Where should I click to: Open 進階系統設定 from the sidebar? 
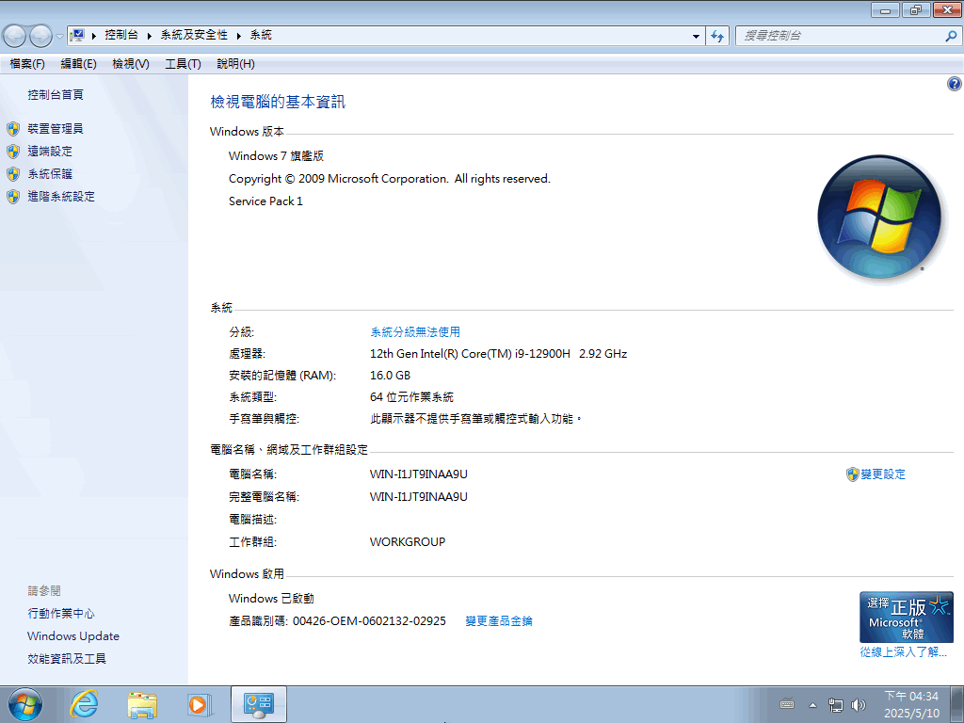[61, 197]
